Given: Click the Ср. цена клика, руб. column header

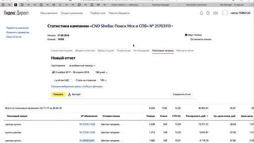Looking at the screenshot, I should pos(225,116).
